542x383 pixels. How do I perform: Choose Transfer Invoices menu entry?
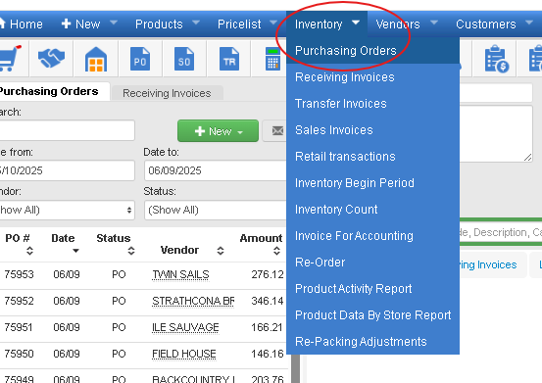[372, 104]
